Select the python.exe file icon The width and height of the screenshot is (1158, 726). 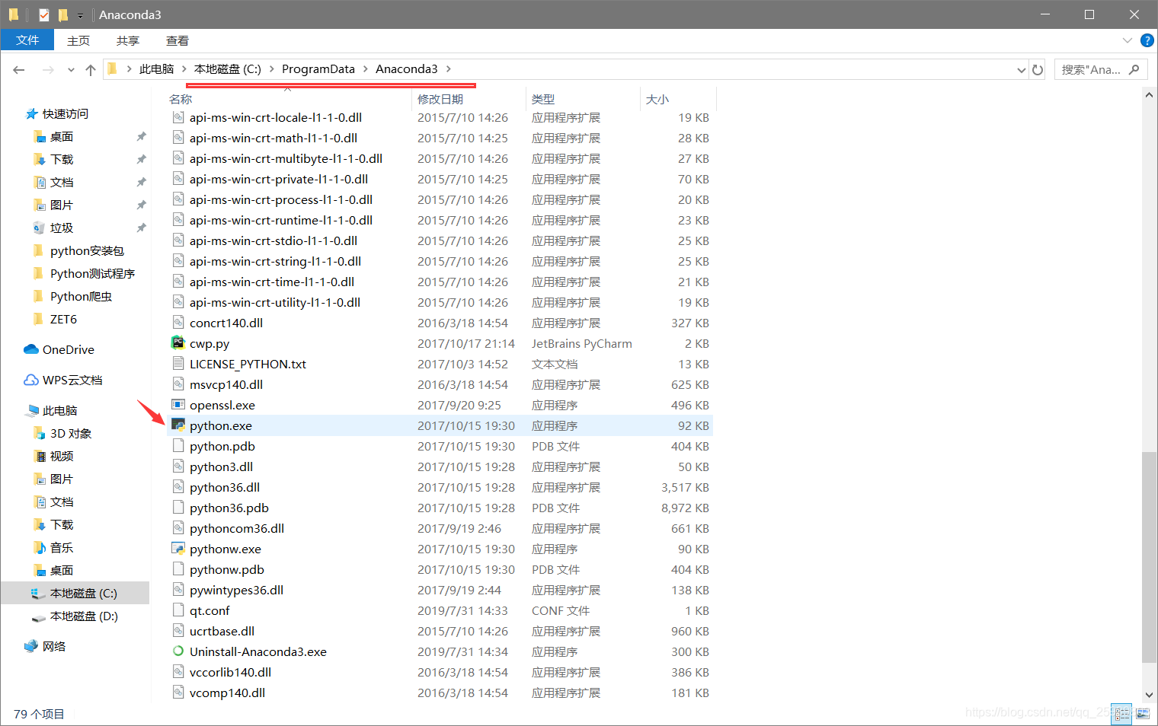click(178, 425)
